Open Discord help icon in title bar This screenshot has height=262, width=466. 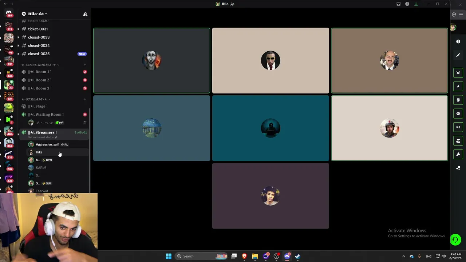tap(407, 4)
